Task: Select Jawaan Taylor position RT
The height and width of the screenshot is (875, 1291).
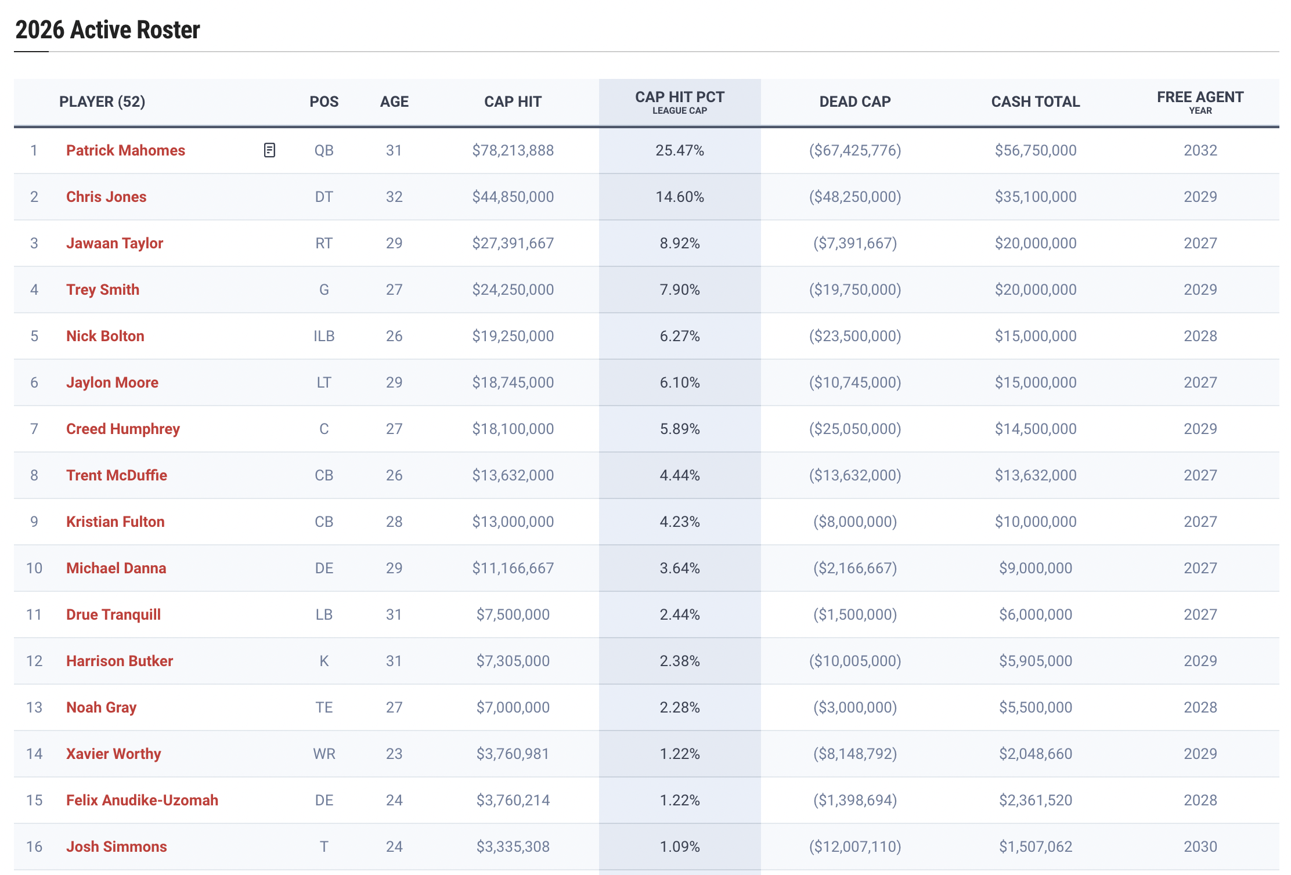Action: point(324,243)
